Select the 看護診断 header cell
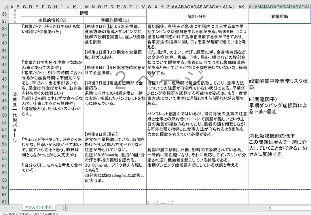Viewport: 311px width, 215px height. (279, 16)
